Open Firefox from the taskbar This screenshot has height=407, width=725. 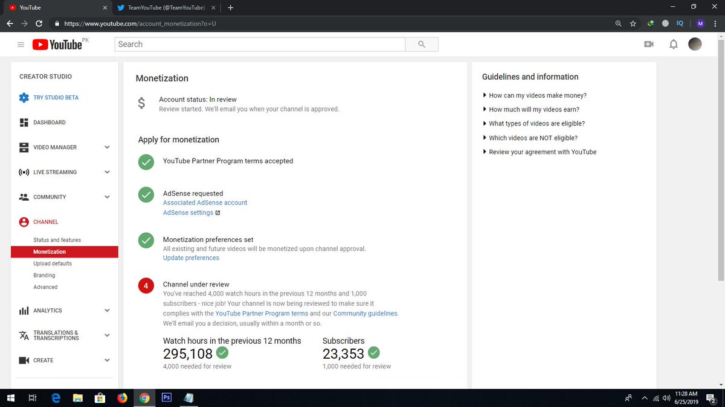click(x=121, y=398)
